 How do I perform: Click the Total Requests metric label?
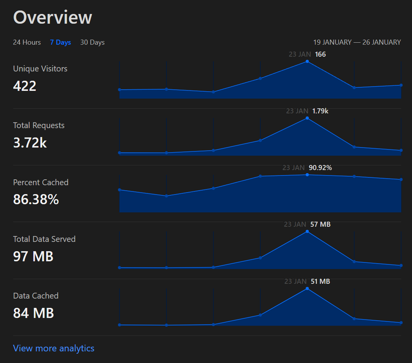[38, 125]
